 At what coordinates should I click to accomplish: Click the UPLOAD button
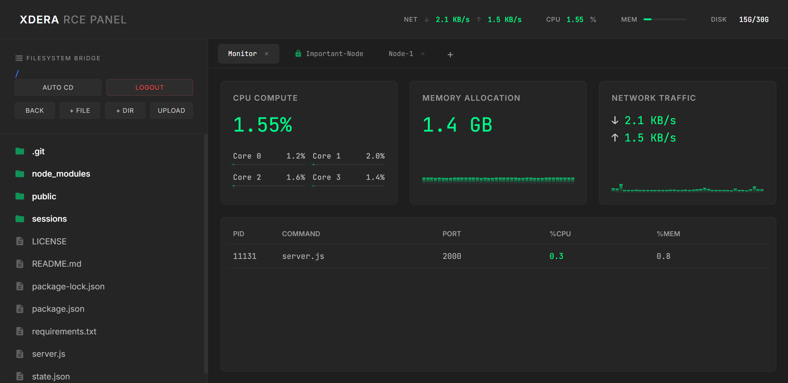tap(171, 111)
